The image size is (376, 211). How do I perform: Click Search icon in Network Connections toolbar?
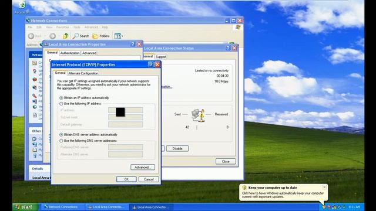(81, 36)
